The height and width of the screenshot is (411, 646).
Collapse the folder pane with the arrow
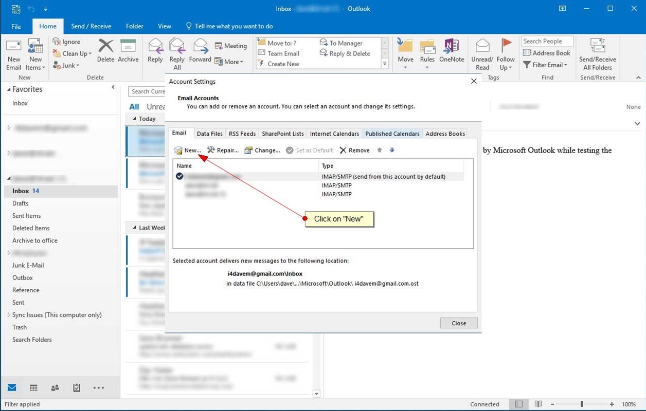point(113,87)
